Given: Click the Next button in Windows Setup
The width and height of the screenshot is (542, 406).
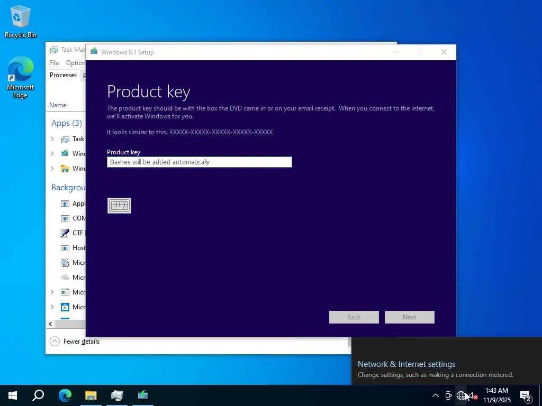Looking at the screenshot, I should (x=409, y=317).
